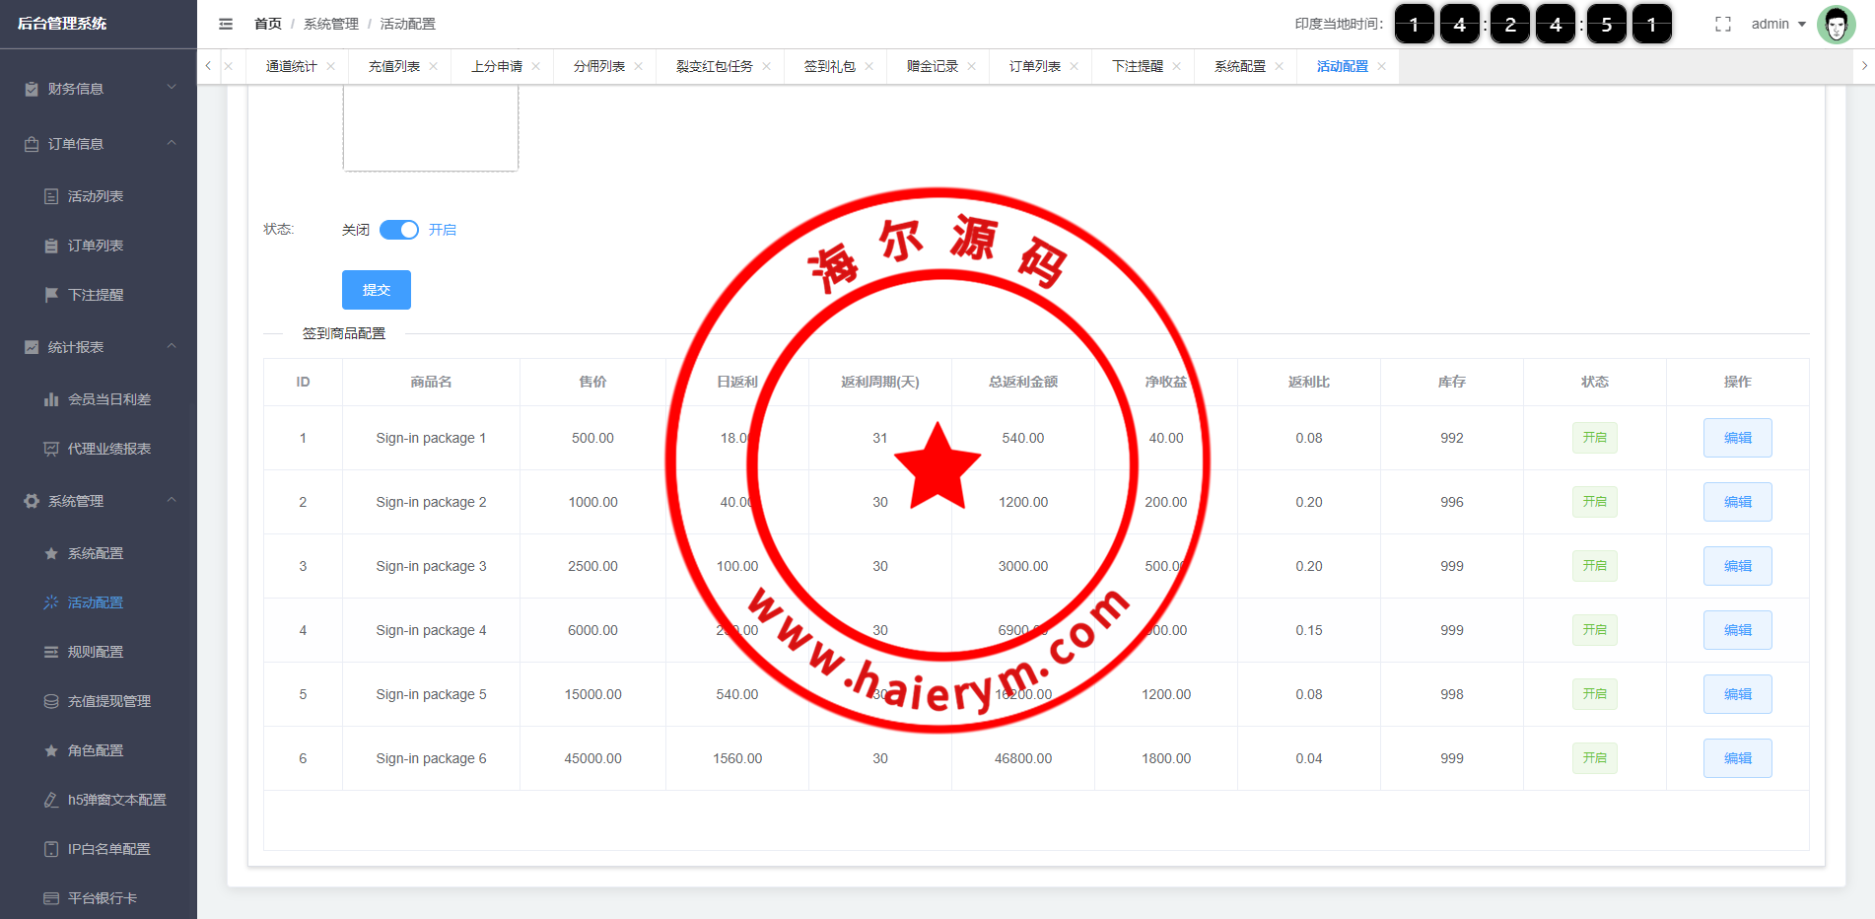Click the empty image upload box

[x=431, y=130]
